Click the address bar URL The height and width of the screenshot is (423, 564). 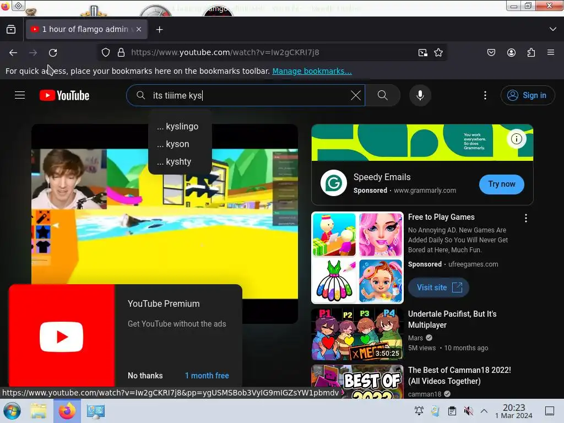(x=225, y=52)
